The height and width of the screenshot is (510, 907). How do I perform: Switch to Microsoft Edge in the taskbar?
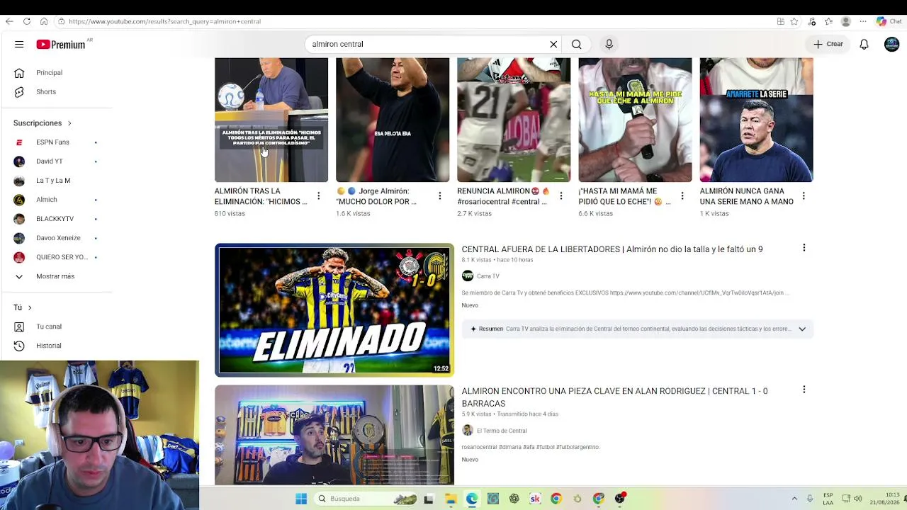tap(472, 499)
